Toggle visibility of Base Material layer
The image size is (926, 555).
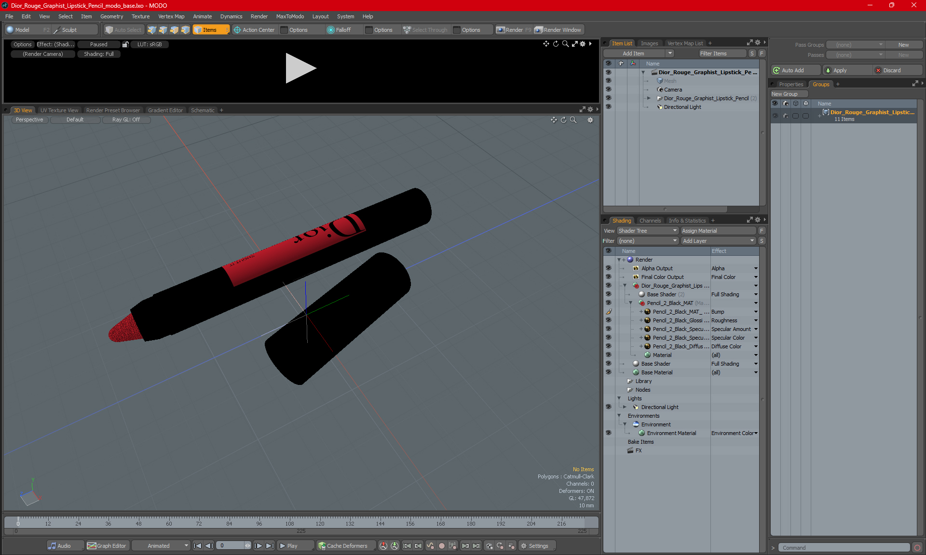(x=608, y=372)
